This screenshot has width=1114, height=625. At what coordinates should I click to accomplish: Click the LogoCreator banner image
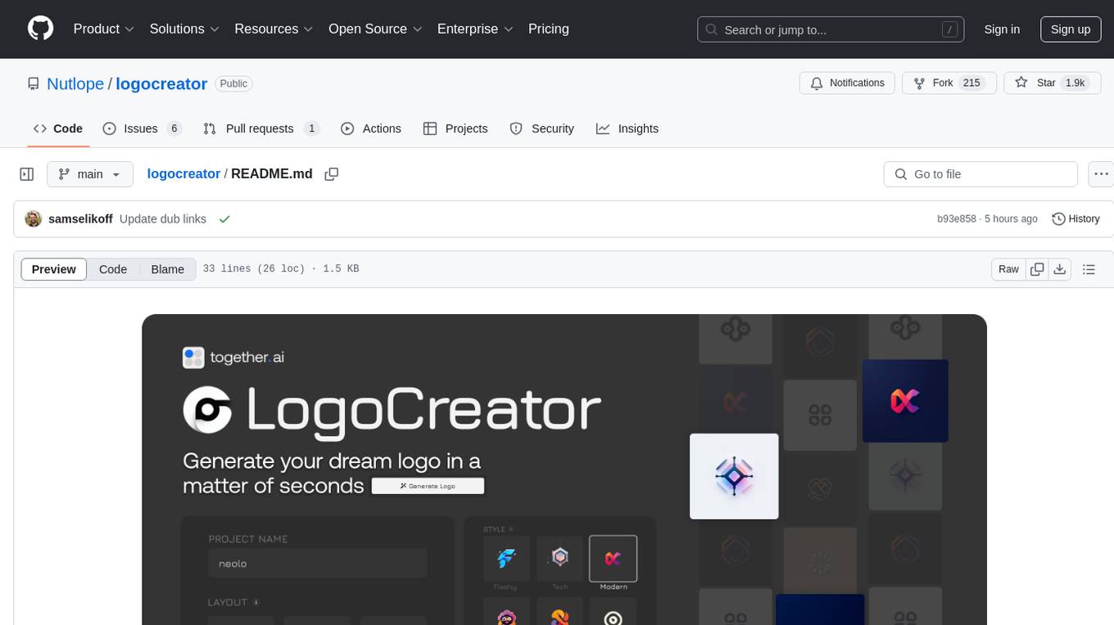[x=564, y=470]
